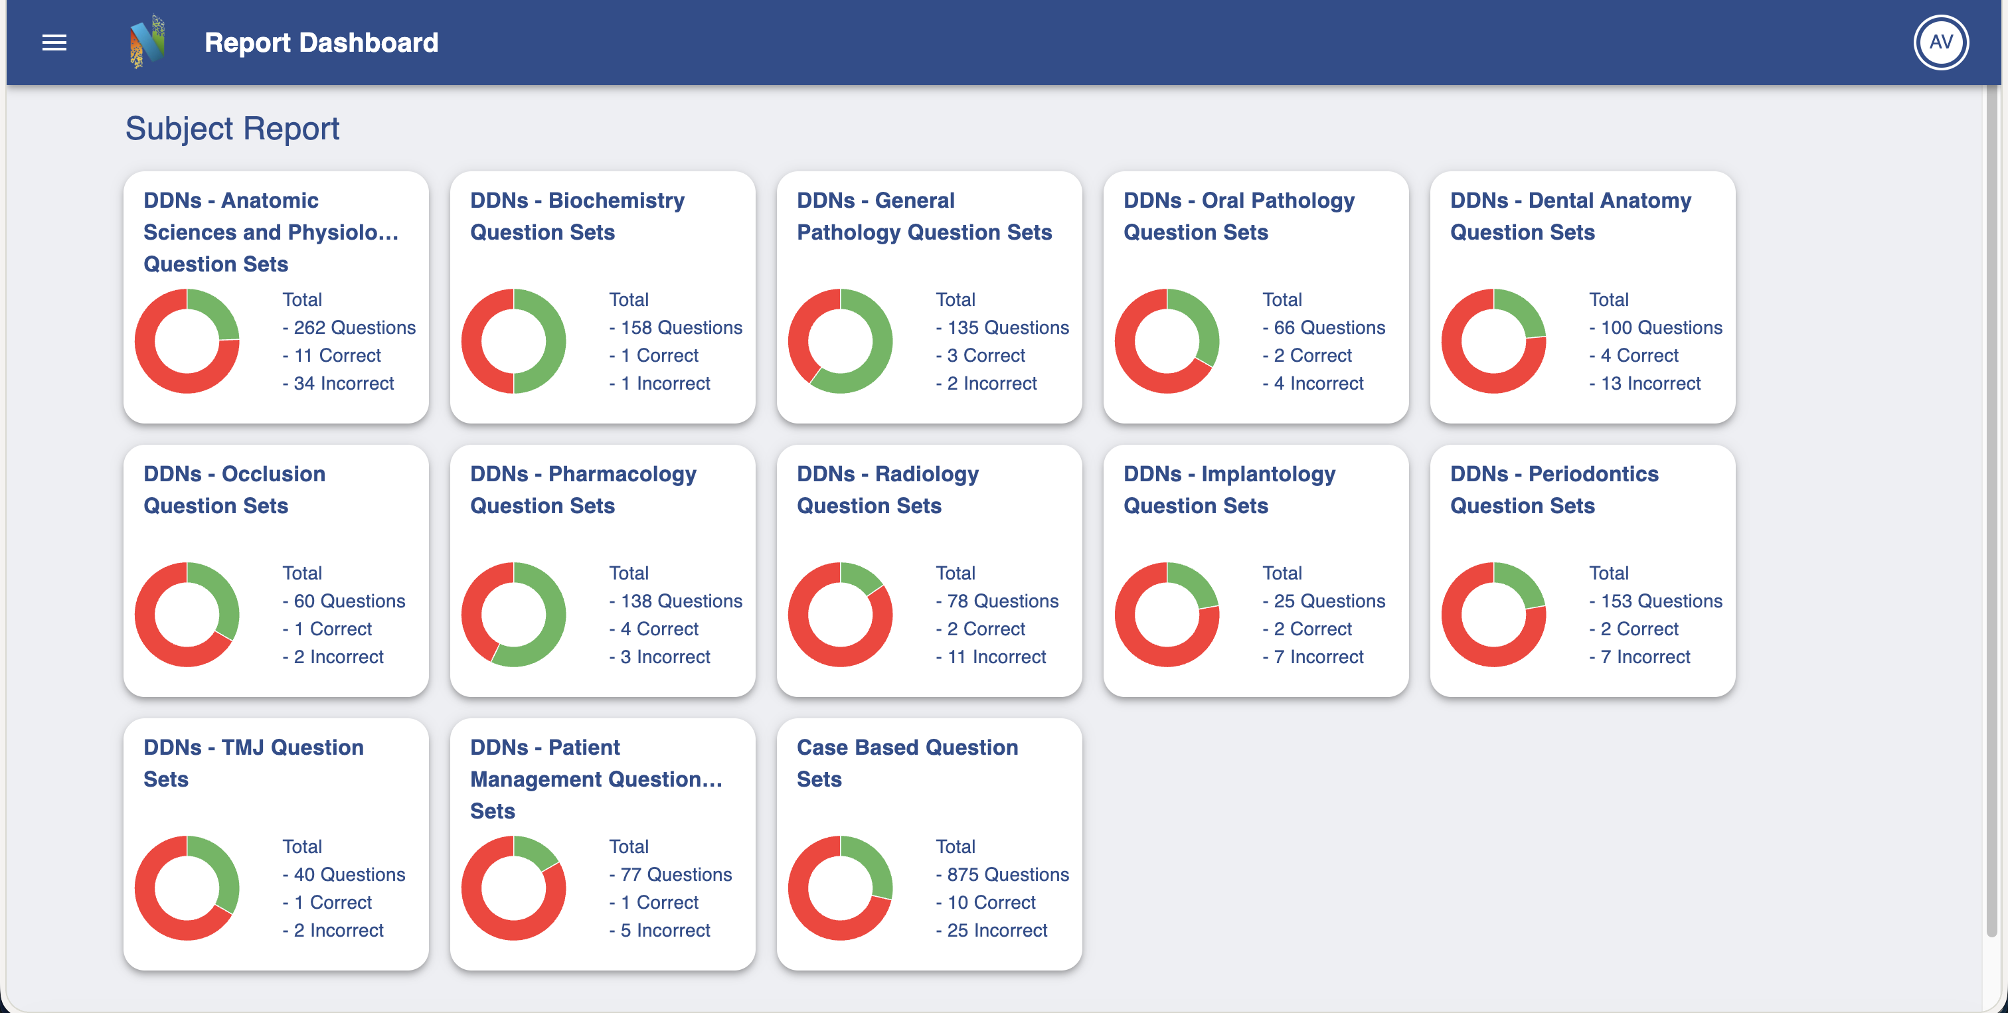Click the Biochemistry donut chart
2008x1013 pixels.
coord(514,341)
